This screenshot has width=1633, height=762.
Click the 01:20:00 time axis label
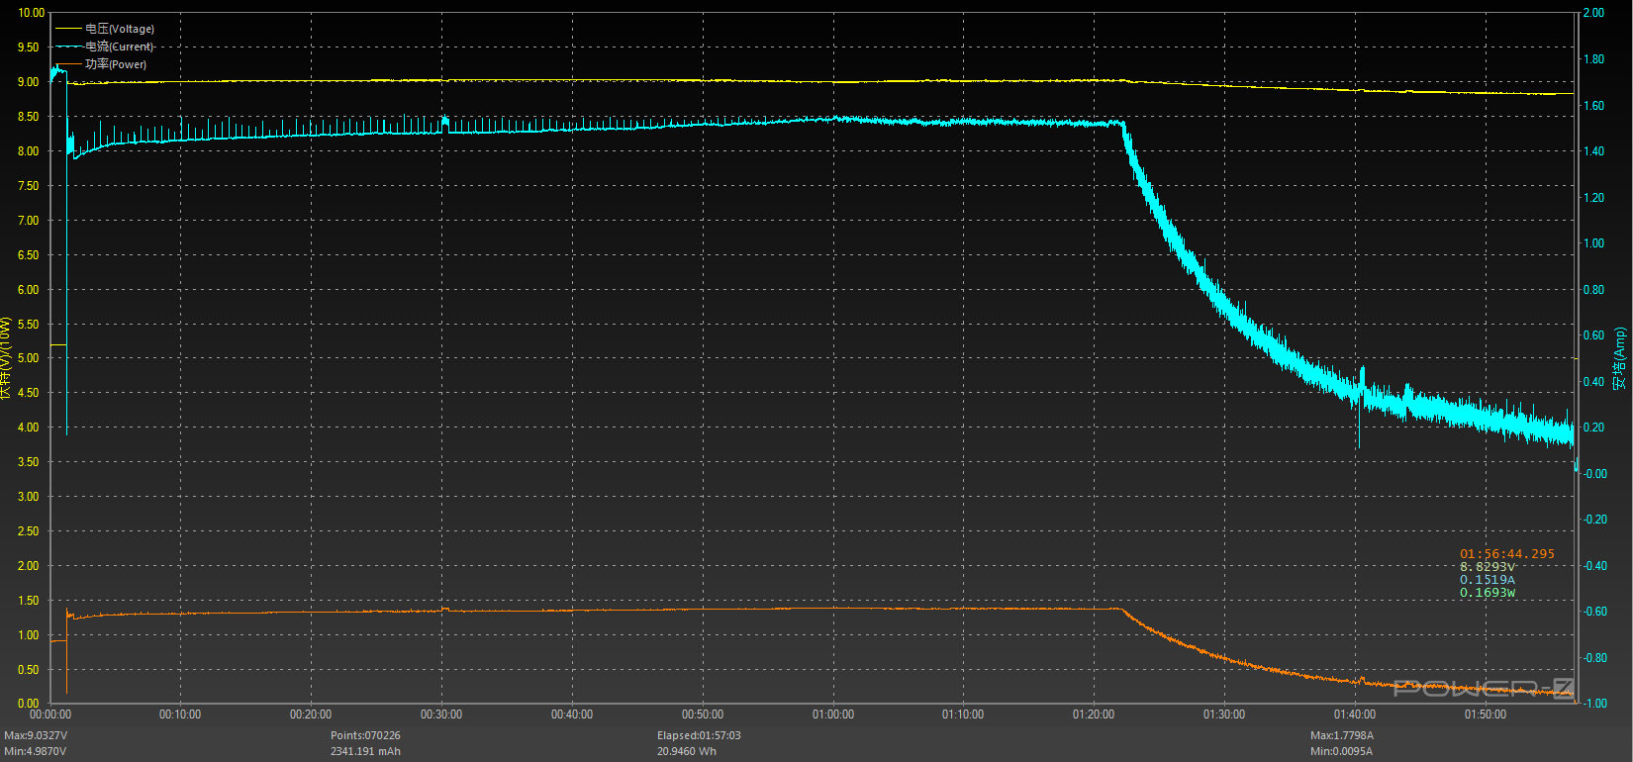coord(1094,714)
